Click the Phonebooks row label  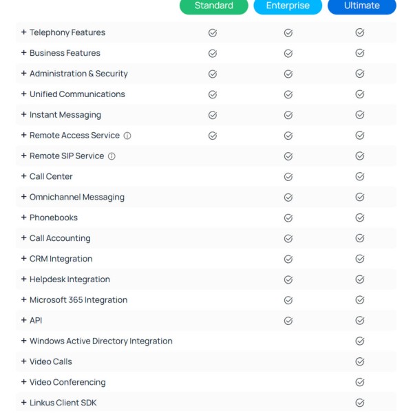(x=54, y=218)
